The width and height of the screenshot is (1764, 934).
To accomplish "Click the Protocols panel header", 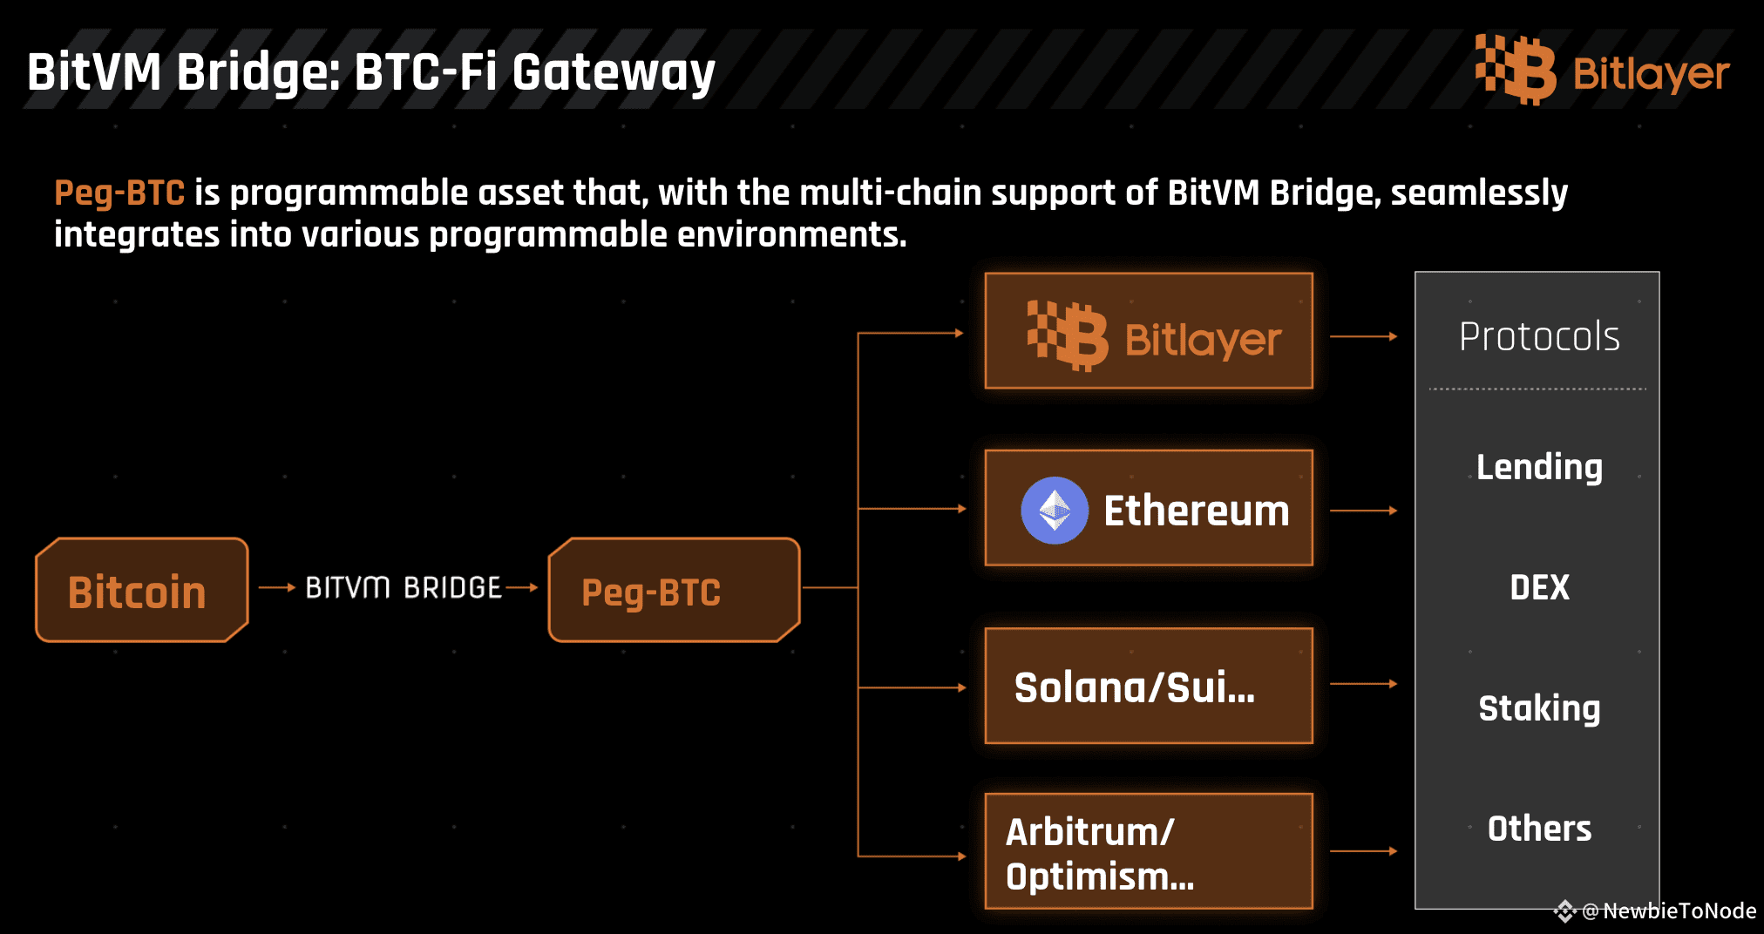I will click(x=1539, y=336).
